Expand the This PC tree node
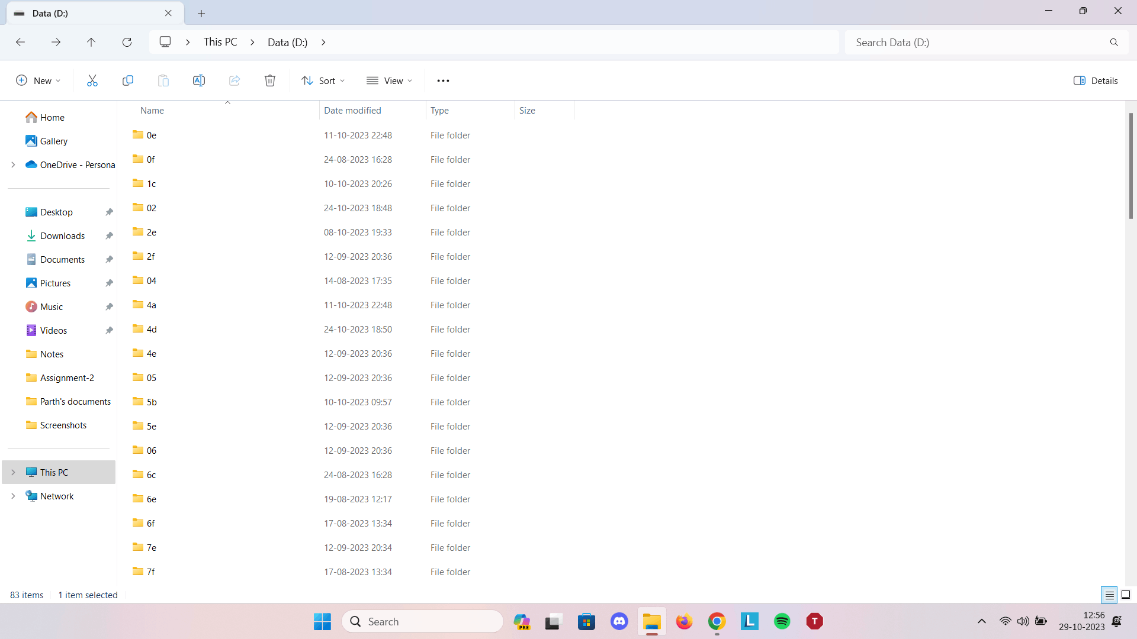Screen dimensions: 1137x639 pyautogui.click(x=13, y=472)
